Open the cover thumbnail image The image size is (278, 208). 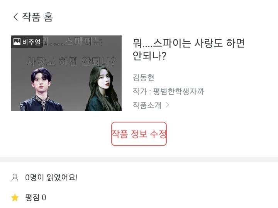click(66, 73)
